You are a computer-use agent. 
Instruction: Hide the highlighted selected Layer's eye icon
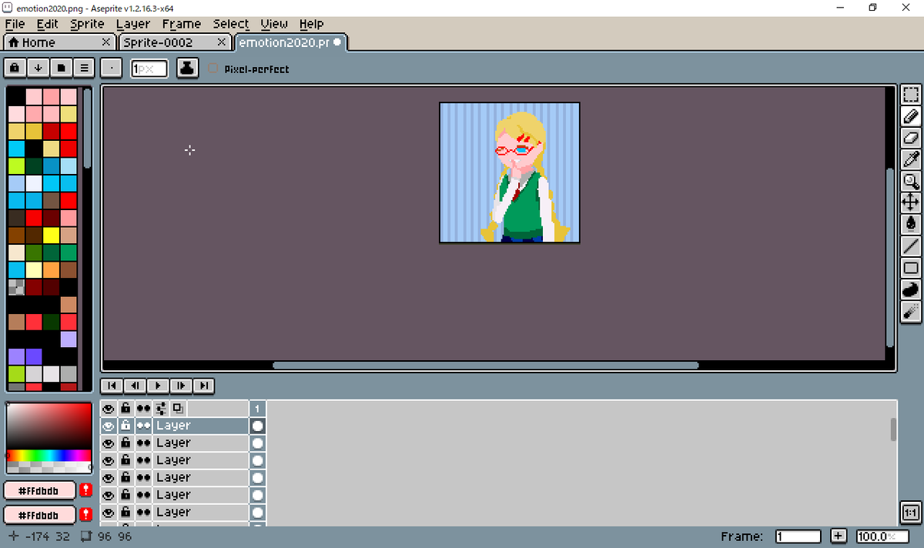[x=109, y=426]
